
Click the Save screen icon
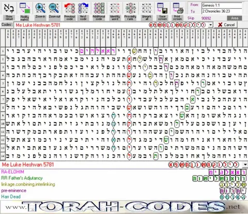point(162,8)
